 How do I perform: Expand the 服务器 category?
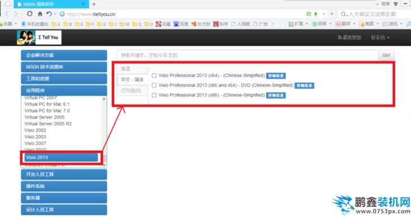(x=64, y=198)
